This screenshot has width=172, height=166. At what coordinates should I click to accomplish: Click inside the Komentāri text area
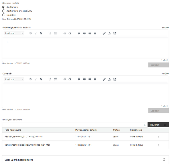85,93
